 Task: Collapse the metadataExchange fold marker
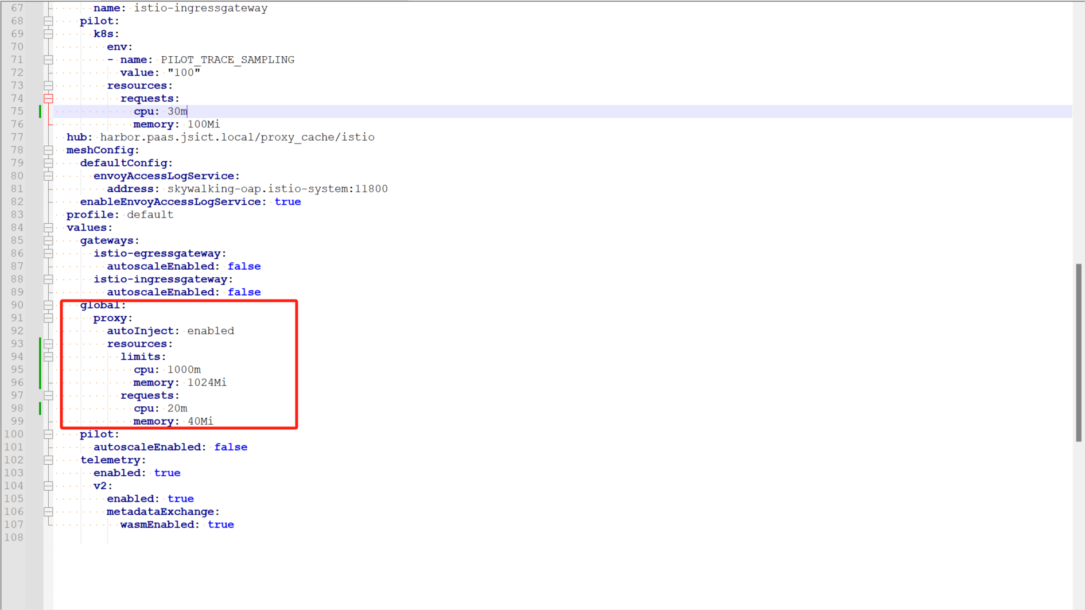click(x=48, y=511)
